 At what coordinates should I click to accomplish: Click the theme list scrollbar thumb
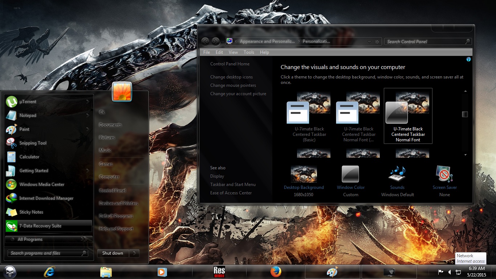[465, 114]
